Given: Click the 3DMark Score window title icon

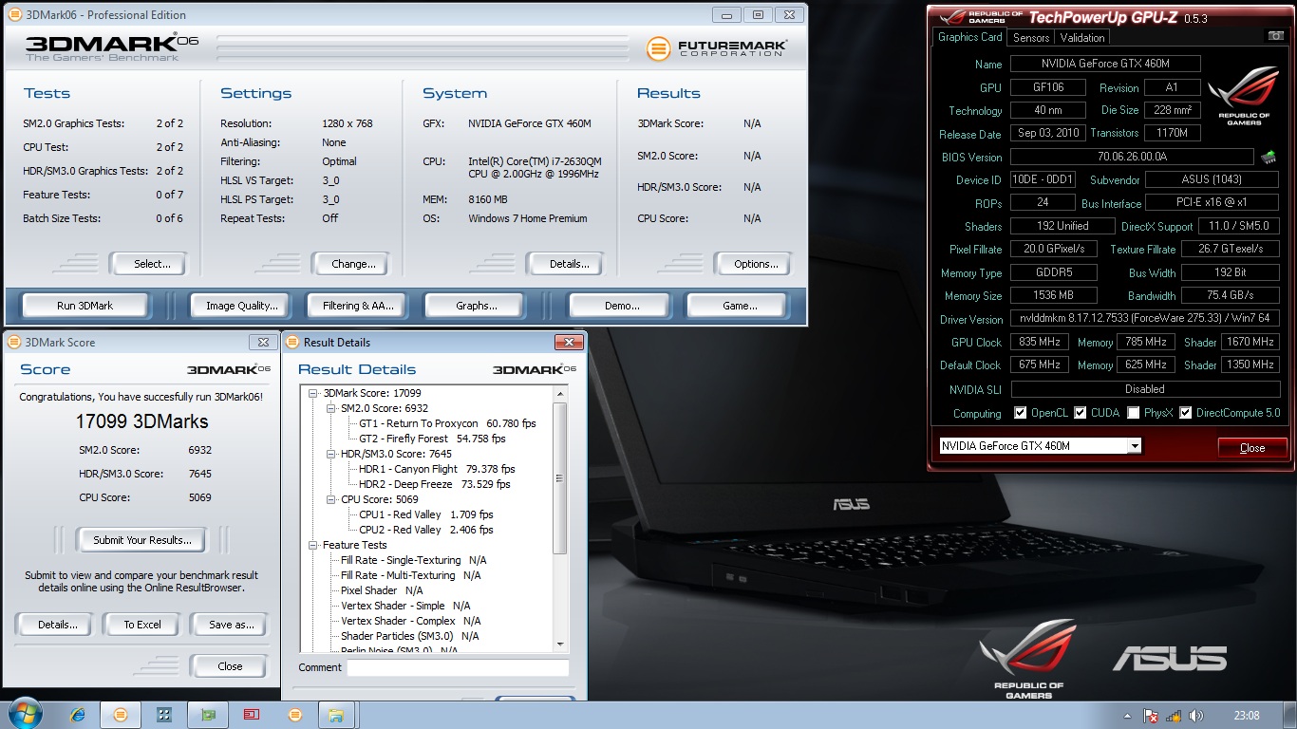Looking at the screenshot, I should [x=14, y=342].
